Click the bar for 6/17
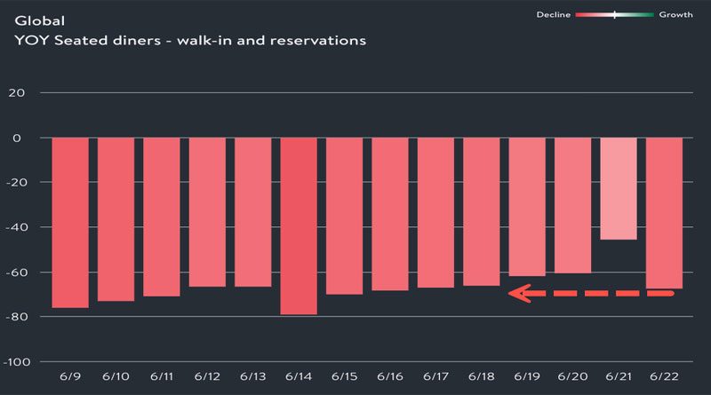The height and width of the screenshot is (395, 711). point(435,213)
